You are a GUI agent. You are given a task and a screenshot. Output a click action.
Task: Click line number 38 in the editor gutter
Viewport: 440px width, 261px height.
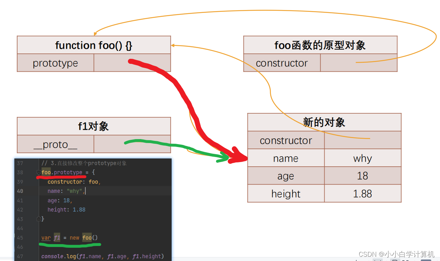[20, 172]
